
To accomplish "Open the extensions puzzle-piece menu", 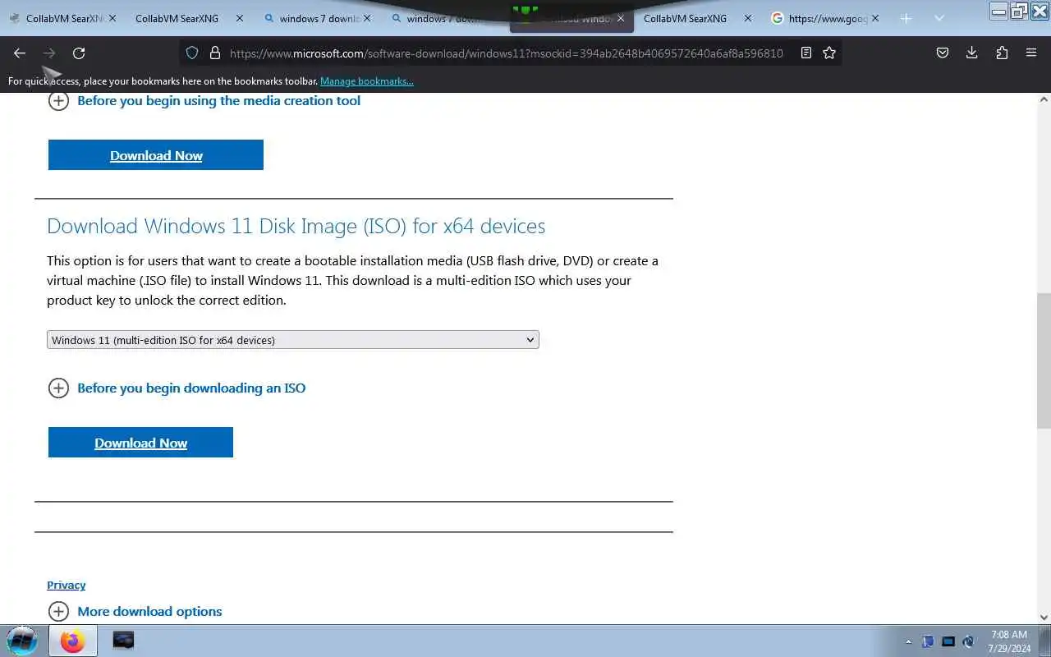I will coord(1002,53).
